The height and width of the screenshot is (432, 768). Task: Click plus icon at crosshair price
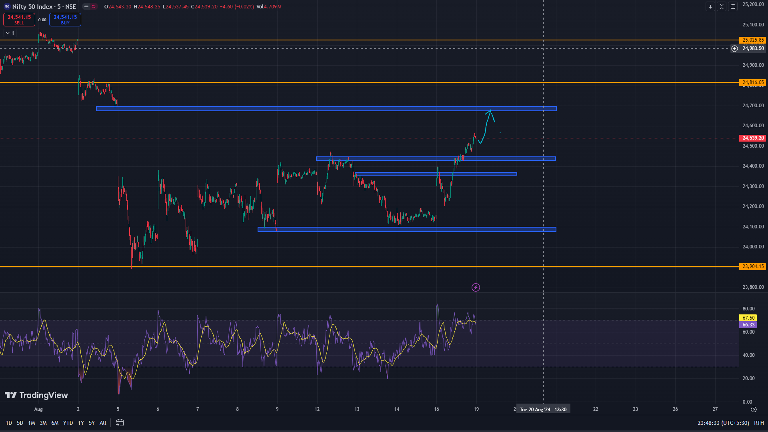734,48
